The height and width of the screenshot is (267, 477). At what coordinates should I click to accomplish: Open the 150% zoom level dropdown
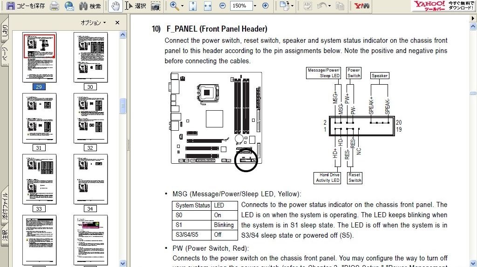[x=255, y=6]
